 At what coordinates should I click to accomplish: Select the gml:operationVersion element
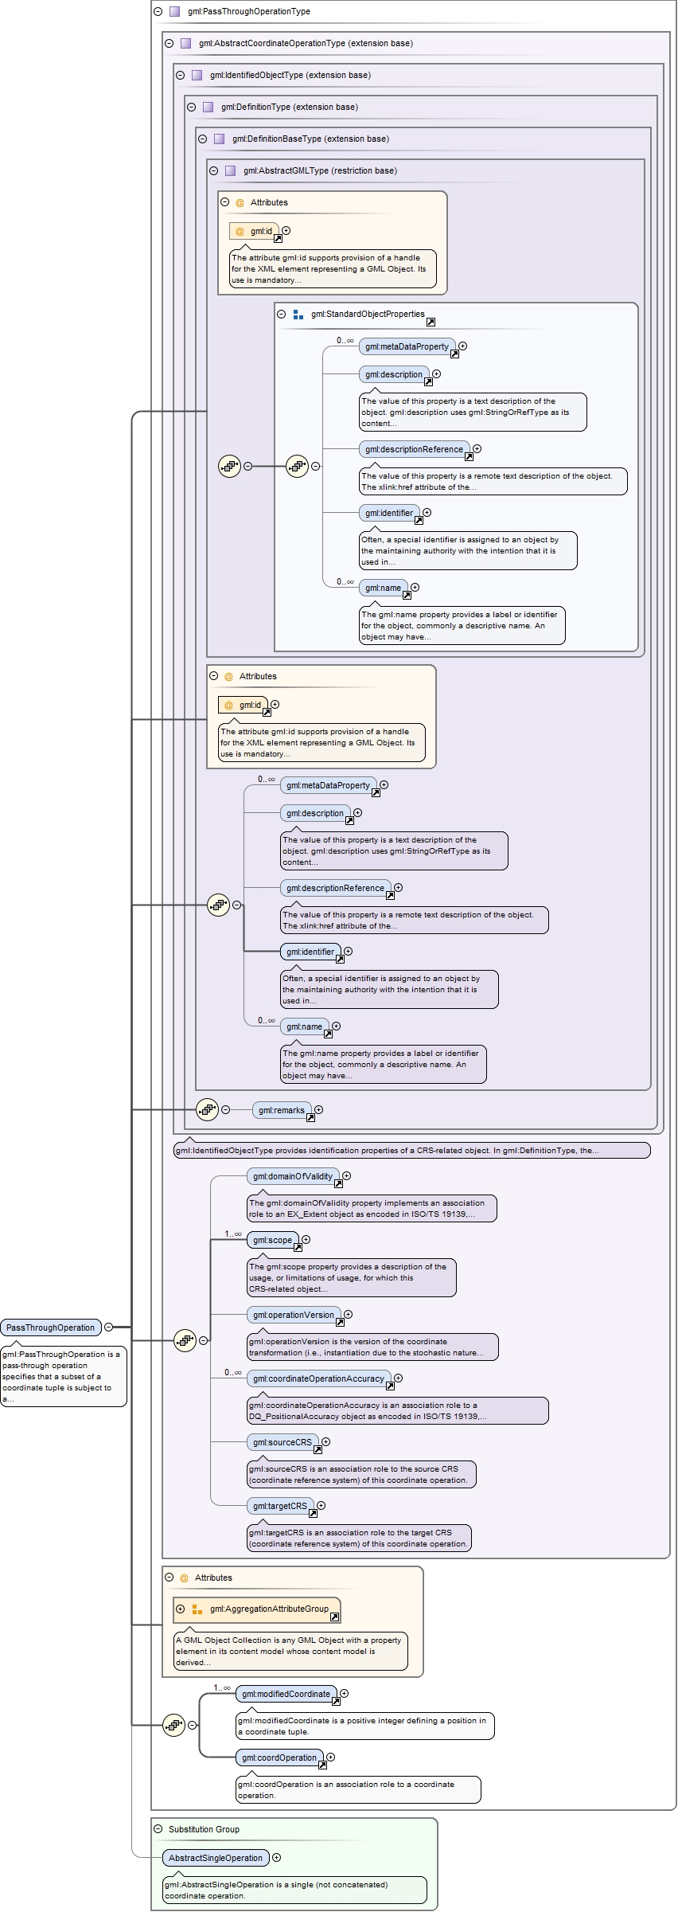coord(294,1315)
